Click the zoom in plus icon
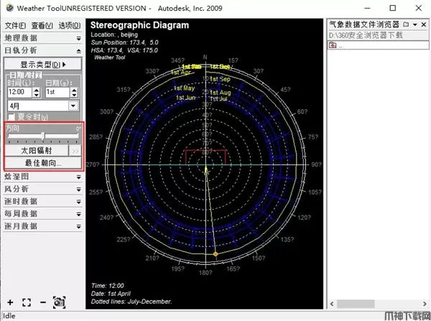The image size is (431, 321). pyautogui.click(x=10, y=302)
